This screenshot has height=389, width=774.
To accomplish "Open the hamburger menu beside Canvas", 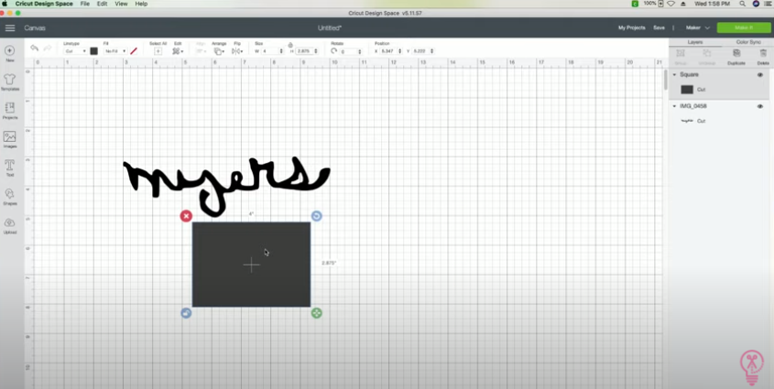I will (10, 28).
